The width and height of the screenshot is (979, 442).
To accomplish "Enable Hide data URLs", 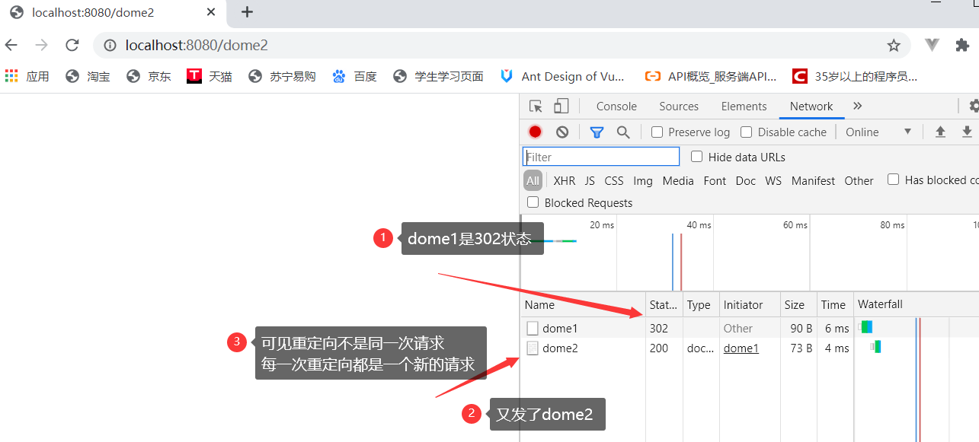I will point(696,157).
